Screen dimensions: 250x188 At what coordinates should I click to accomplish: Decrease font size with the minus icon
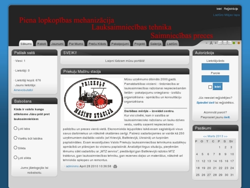pos(206,43)
